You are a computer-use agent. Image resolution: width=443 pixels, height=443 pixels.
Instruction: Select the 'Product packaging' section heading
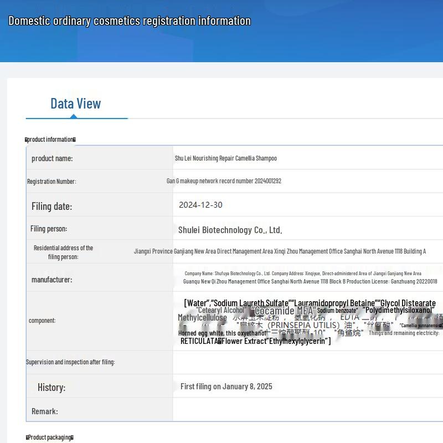pyautogui.click(x=50, y=437)
